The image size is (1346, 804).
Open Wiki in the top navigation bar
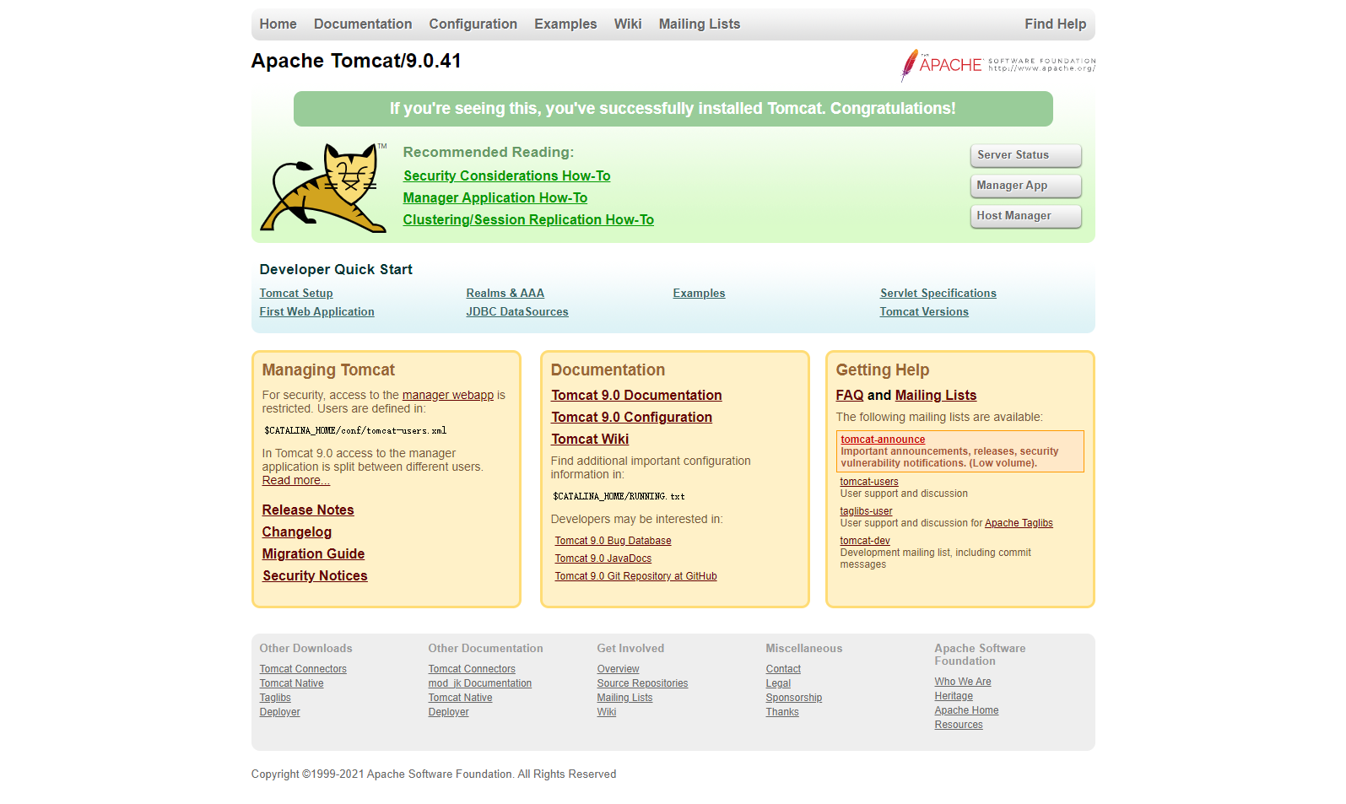point(628,24)
